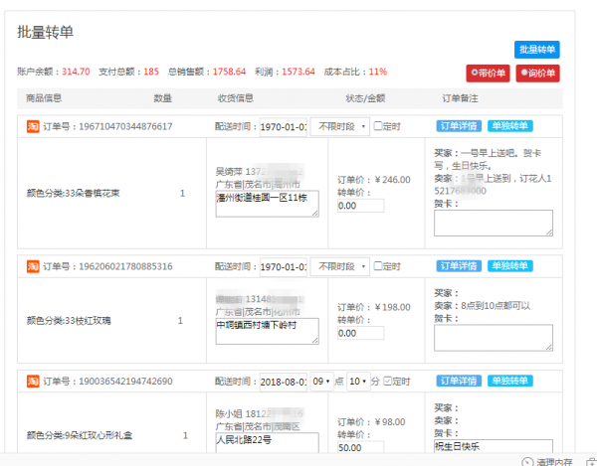The image size is (597, 466).
Task: Click the 转单价 field showing 50.00
Action: 360,448
